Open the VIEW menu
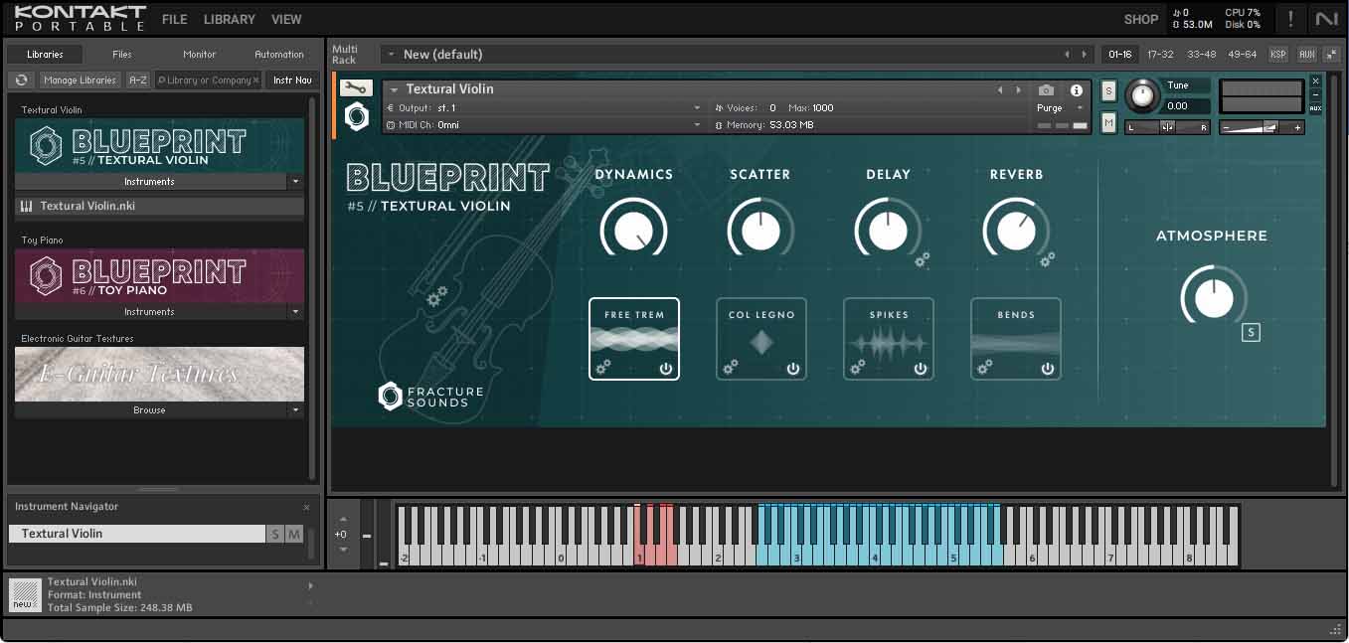 click(x=286, y=19)
